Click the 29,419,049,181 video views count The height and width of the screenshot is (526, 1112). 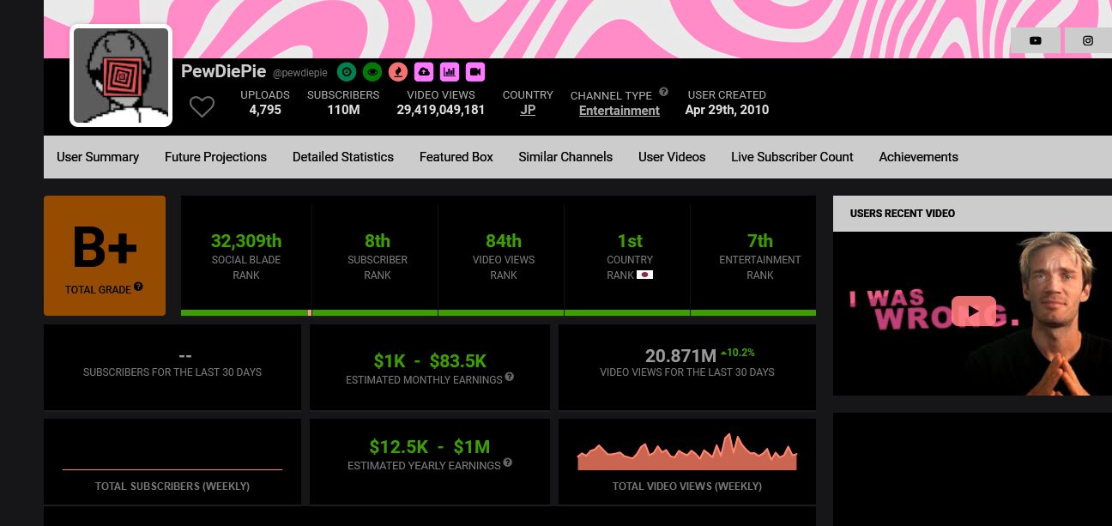[x=441, y=110]
